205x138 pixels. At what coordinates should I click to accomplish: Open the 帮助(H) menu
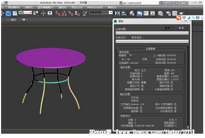[112, 8]
